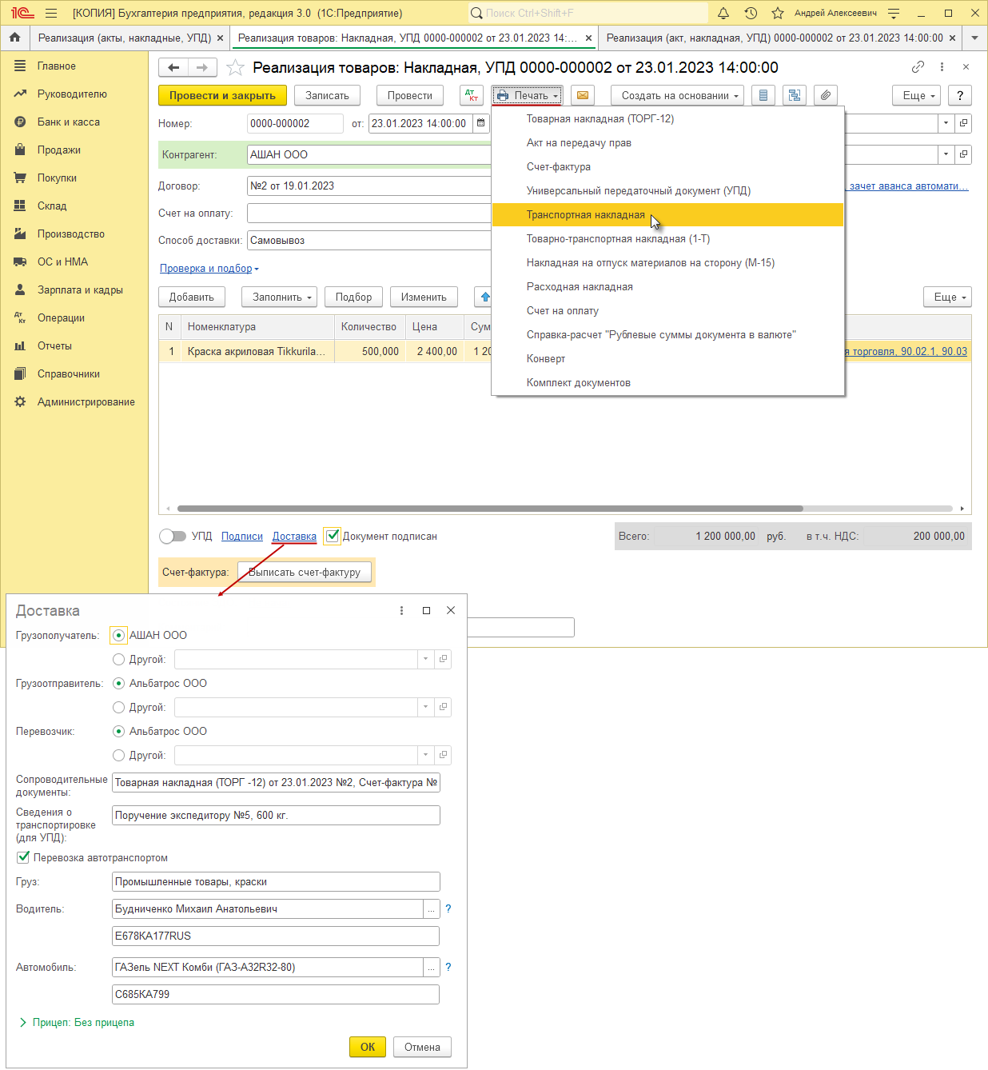Viewport: 988px width, 1070px height.
Task: Open vehicle selection ellipsis button
Action: click(x=432, y=968)
